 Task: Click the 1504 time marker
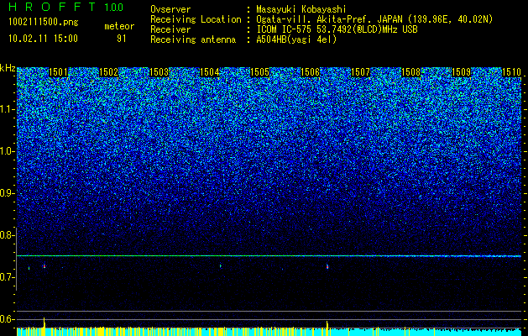(210, 72)
